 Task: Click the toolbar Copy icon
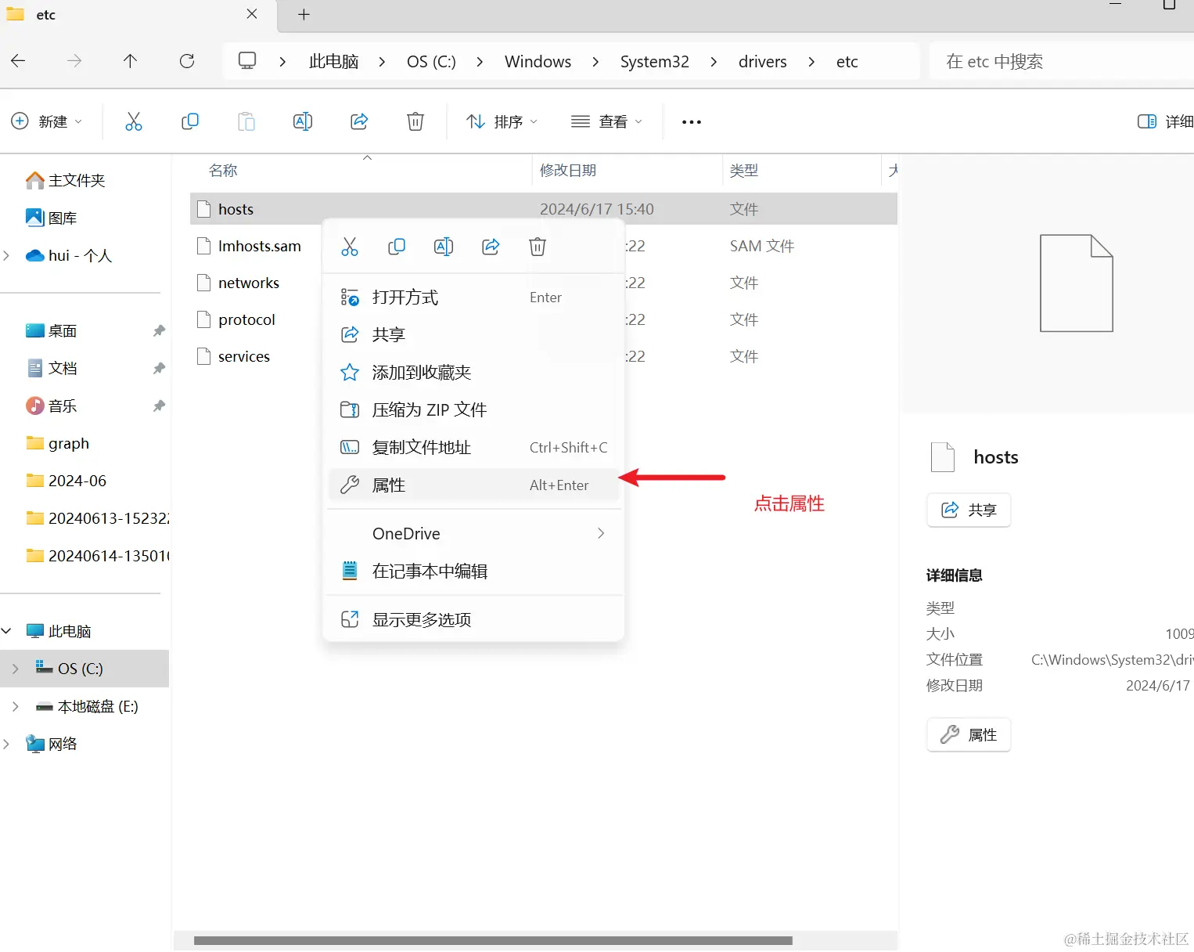[x=190, y=121]
